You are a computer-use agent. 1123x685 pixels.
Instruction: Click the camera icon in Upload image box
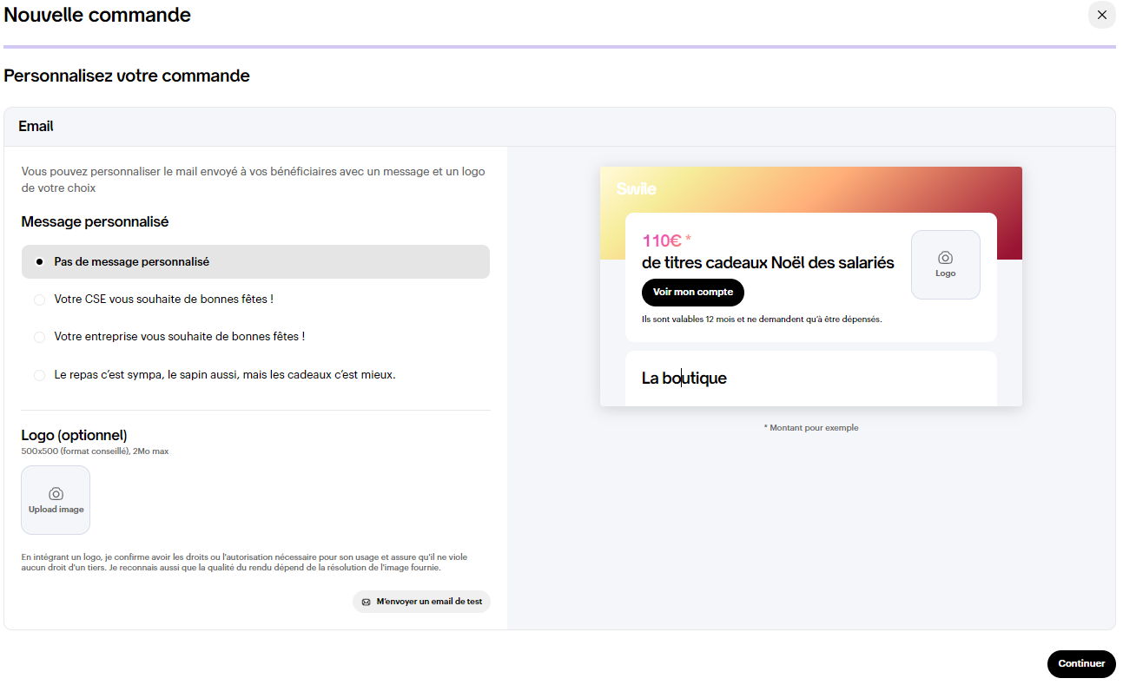click(56, 493)
